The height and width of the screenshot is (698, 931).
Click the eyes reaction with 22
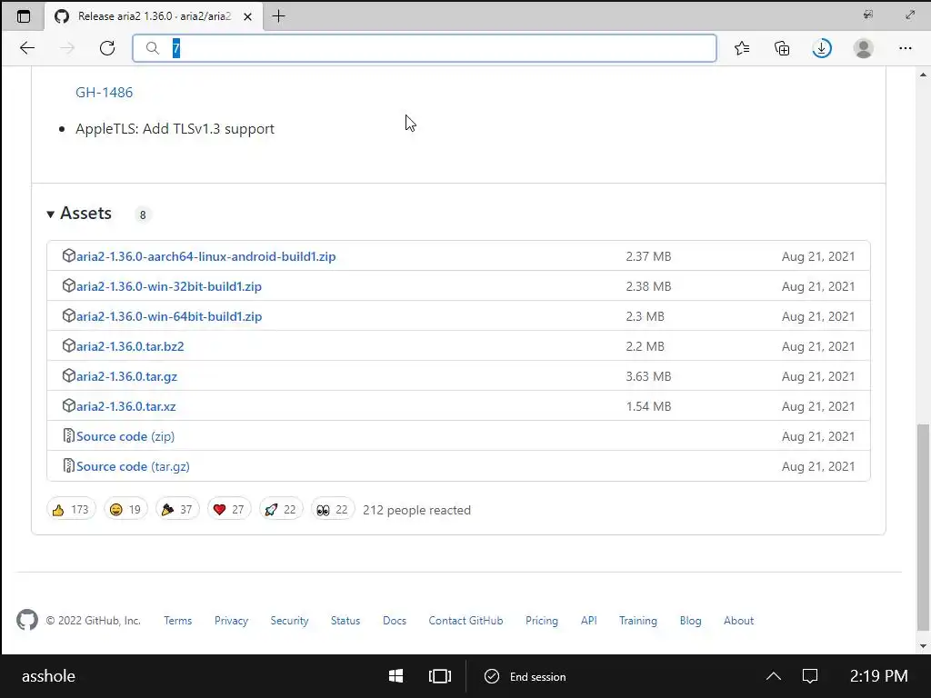pyautogui.click(x=333, y=509)
